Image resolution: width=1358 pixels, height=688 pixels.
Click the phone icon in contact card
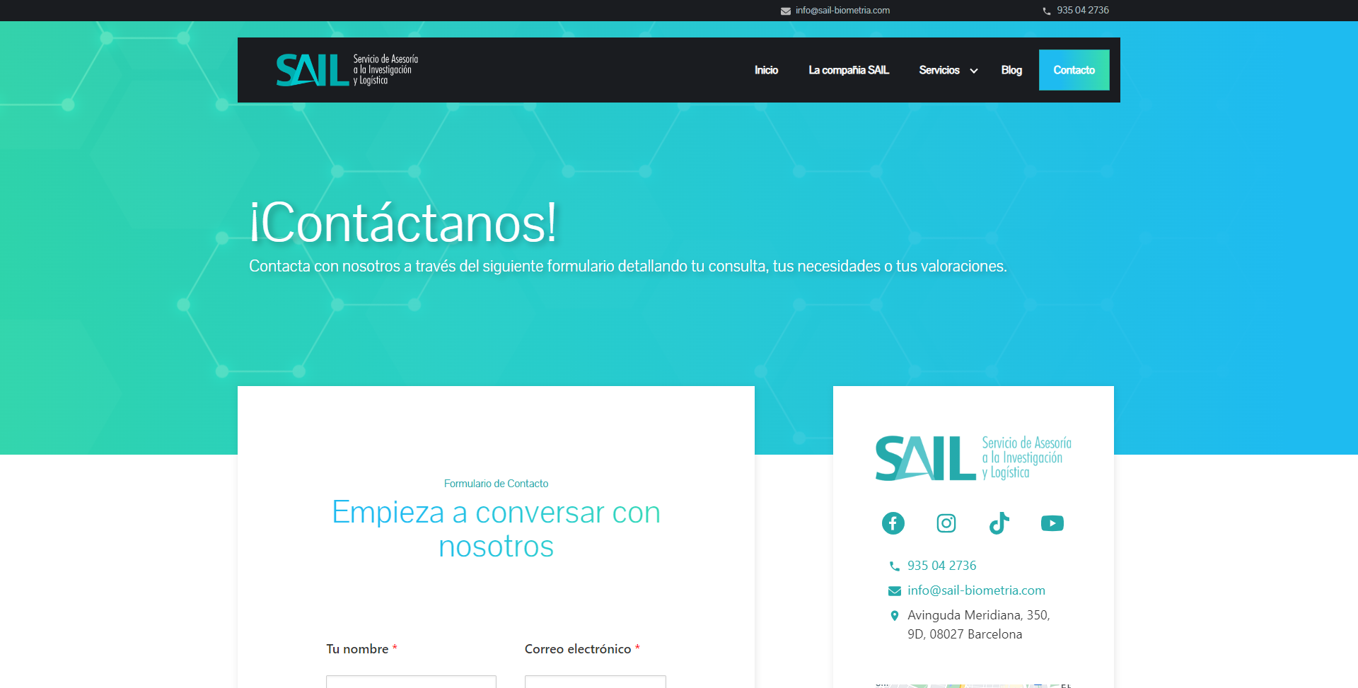(894, 566)
